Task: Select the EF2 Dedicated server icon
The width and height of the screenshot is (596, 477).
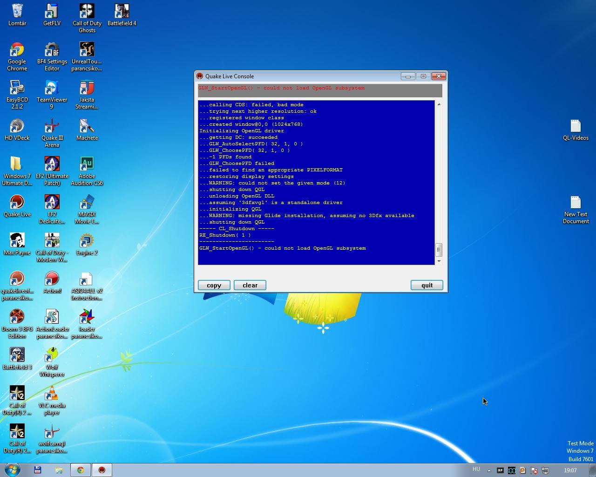Action: (x=52, y=210)
